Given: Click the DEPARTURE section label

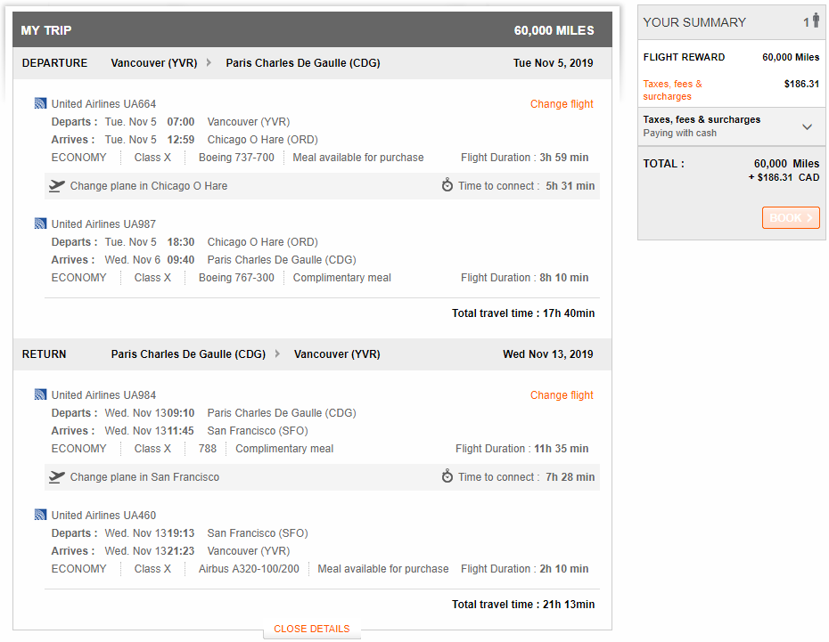Looking at the screenshot, I should coord(54,63).
